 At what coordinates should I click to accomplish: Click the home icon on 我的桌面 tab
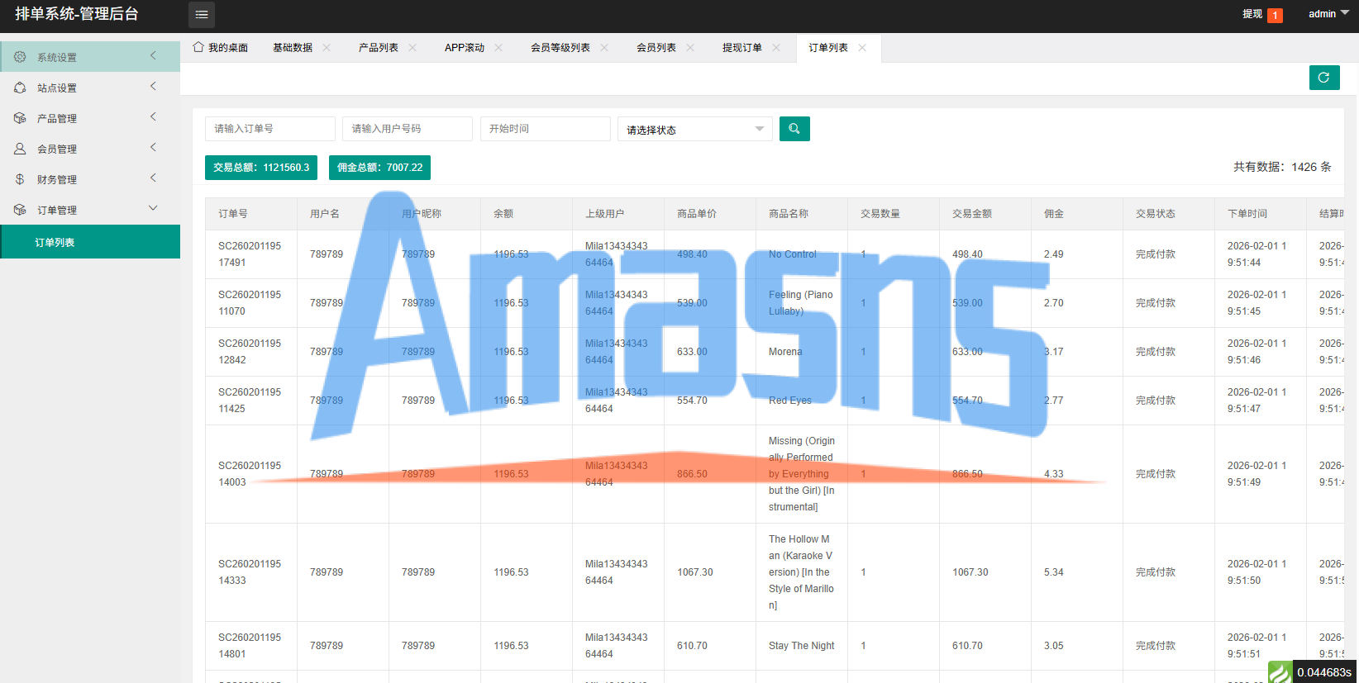coord(198,47)
